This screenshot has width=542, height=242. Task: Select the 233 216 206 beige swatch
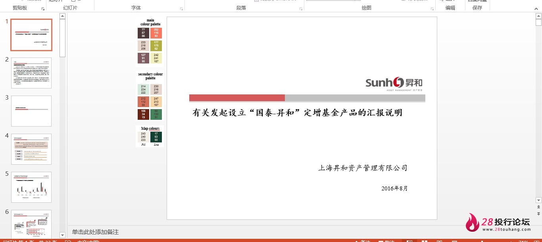tap(143, 46)
